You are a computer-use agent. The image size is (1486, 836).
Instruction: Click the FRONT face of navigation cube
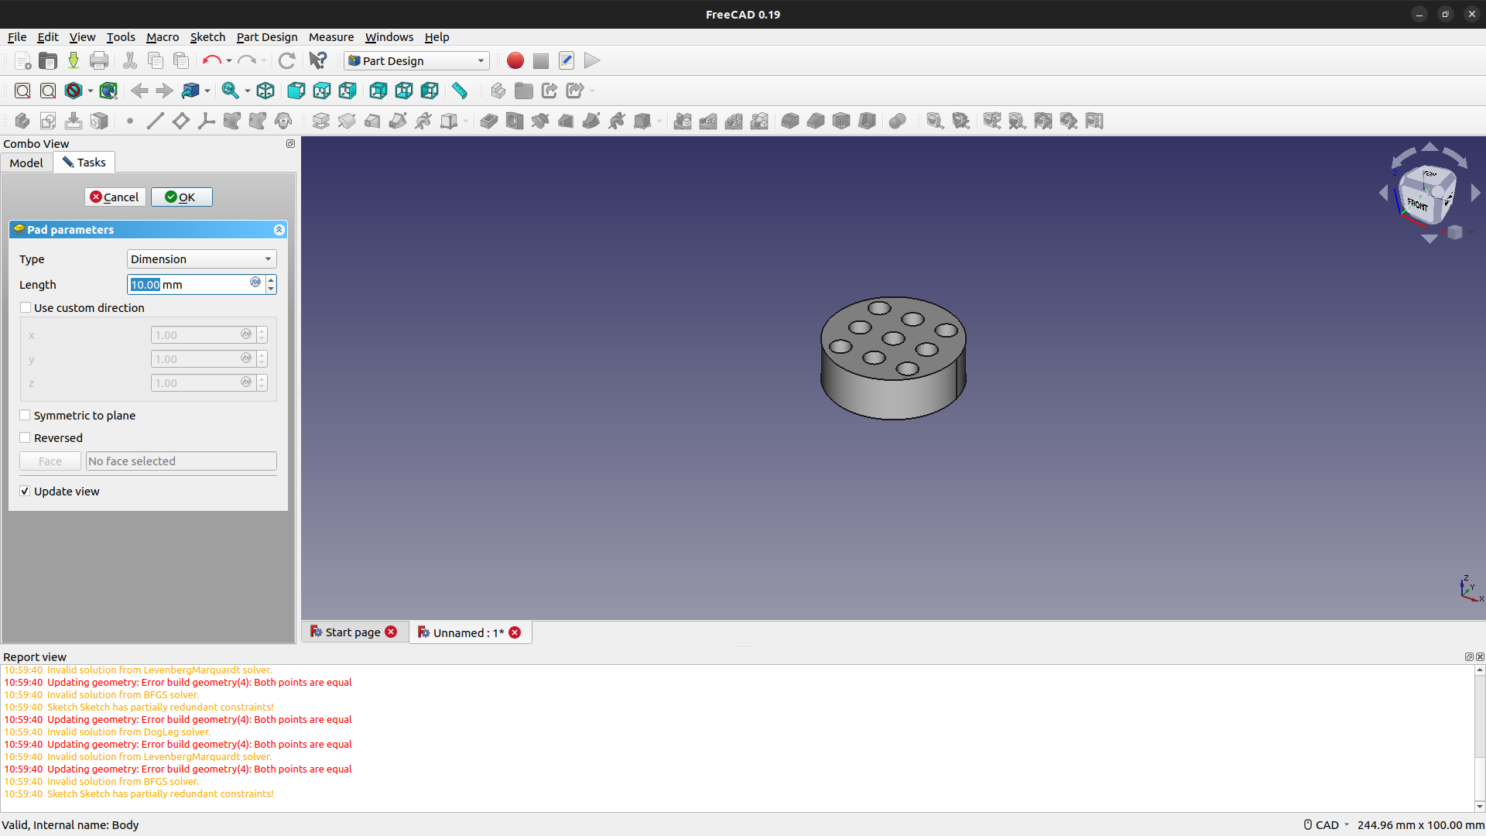[1418, 204]
